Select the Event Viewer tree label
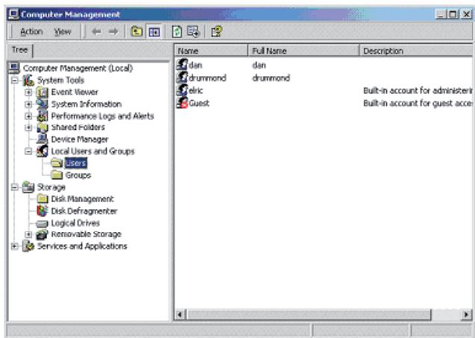Image resolution: width=475 pixels, height=338 pixels. [75, 92]
